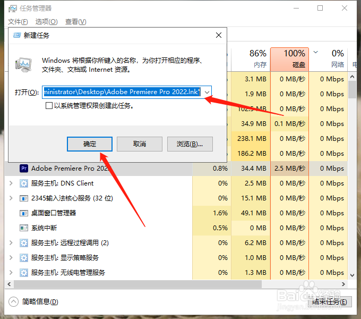Click the sort chevron beside the disk column
361x319 pixels.
[x=316, y=52]
